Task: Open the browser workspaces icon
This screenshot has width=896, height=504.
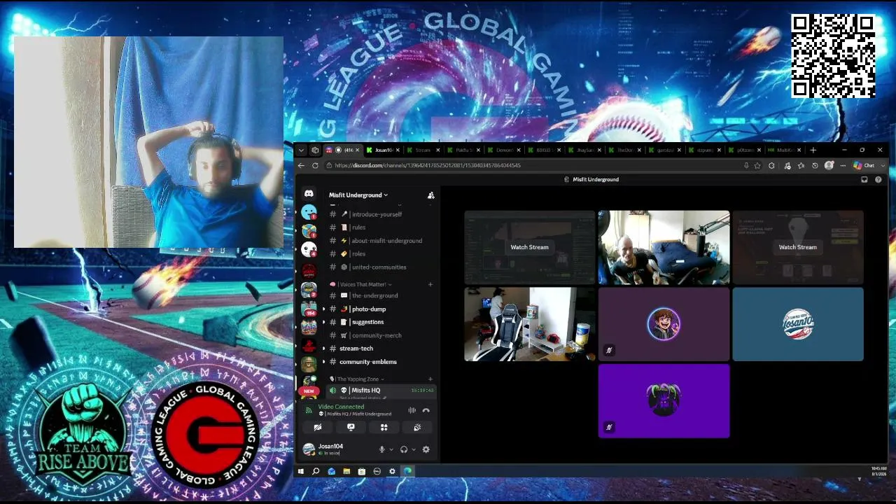Action: pos(315,150)
